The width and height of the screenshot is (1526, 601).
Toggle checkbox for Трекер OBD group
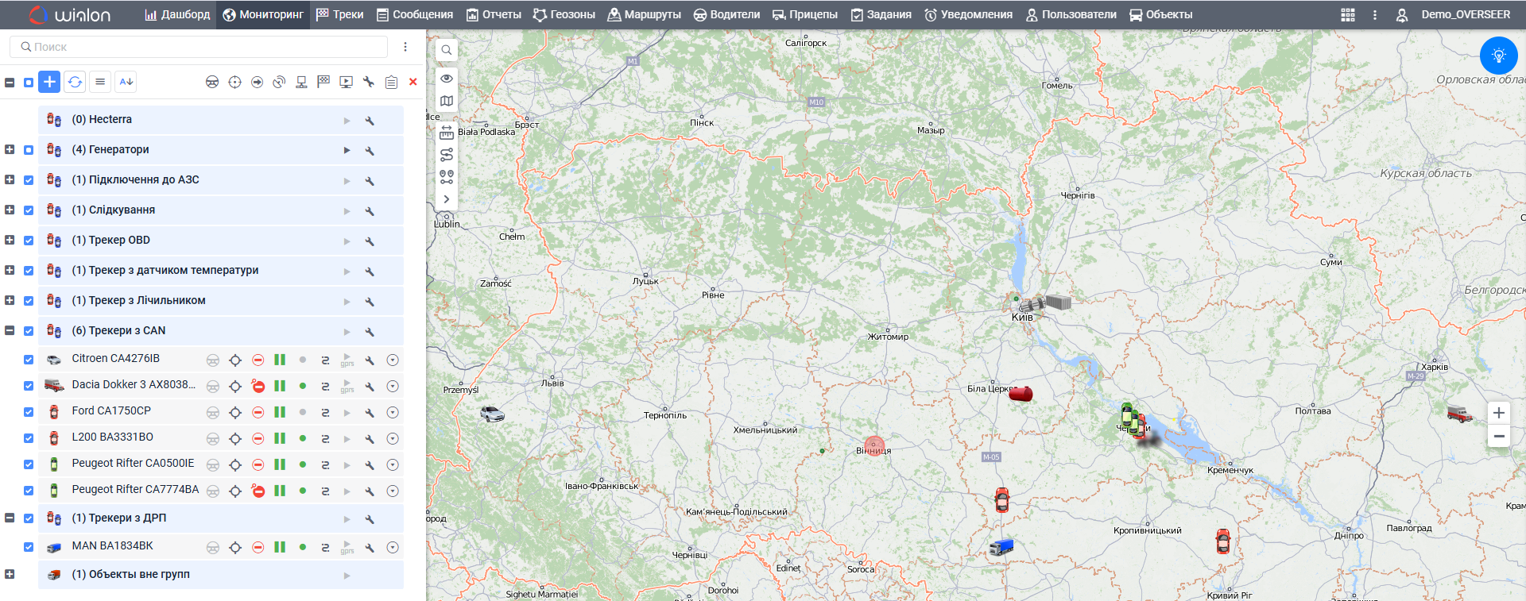click(x=29, y=241)
